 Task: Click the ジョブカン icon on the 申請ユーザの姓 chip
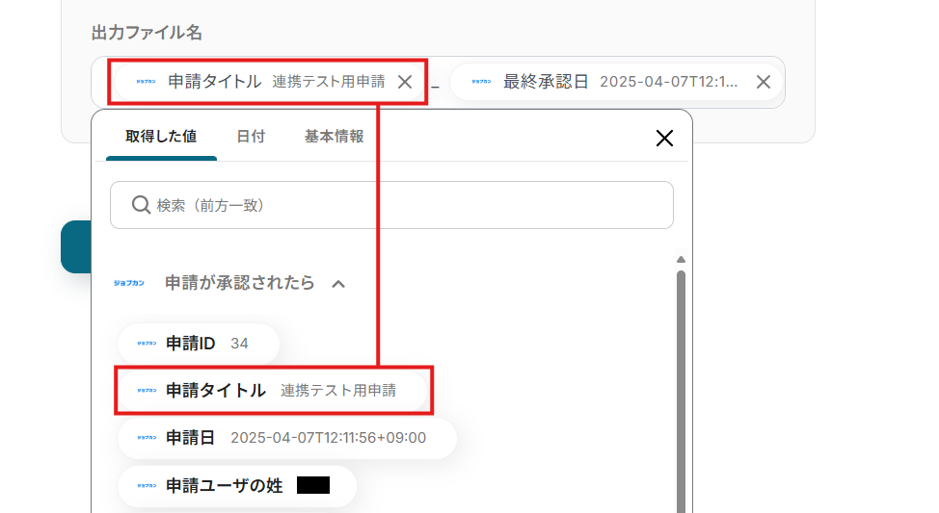147,485
